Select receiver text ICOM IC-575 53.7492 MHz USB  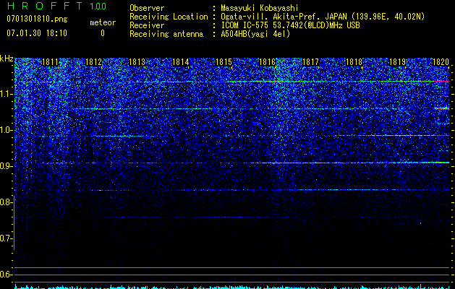point(290,25)
